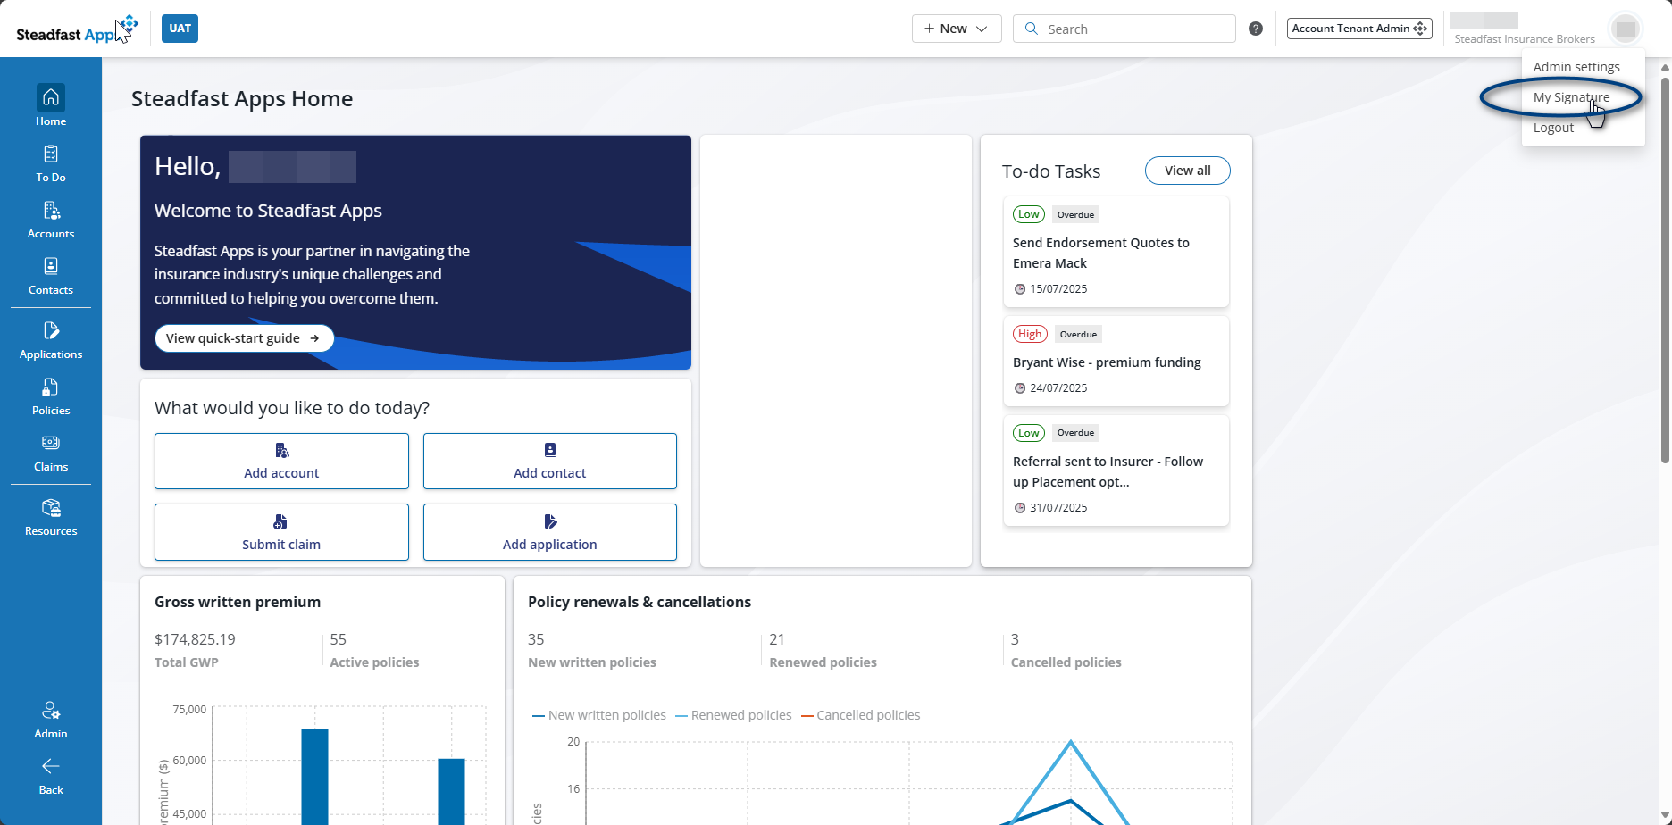Click the Add account button
This screenshot has width=1672, height=825.
coord(281,461)
